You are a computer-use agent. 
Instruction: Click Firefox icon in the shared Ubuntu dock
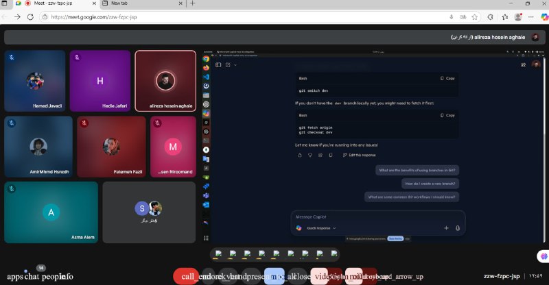click(x=207, y=68)
